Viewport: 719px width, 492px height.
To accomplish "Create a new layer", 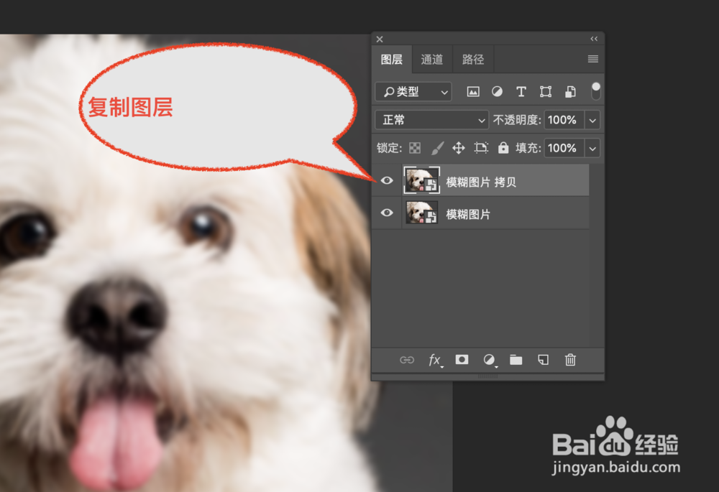I will [543, 360].
